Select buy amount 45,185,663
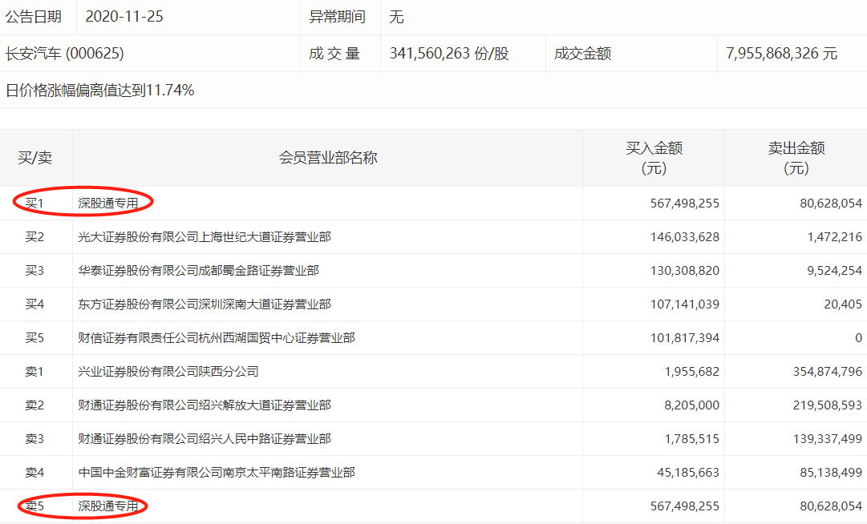 pos(688,473)
